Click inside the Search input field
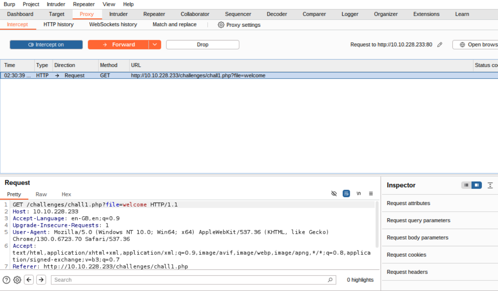 point(190,280)
